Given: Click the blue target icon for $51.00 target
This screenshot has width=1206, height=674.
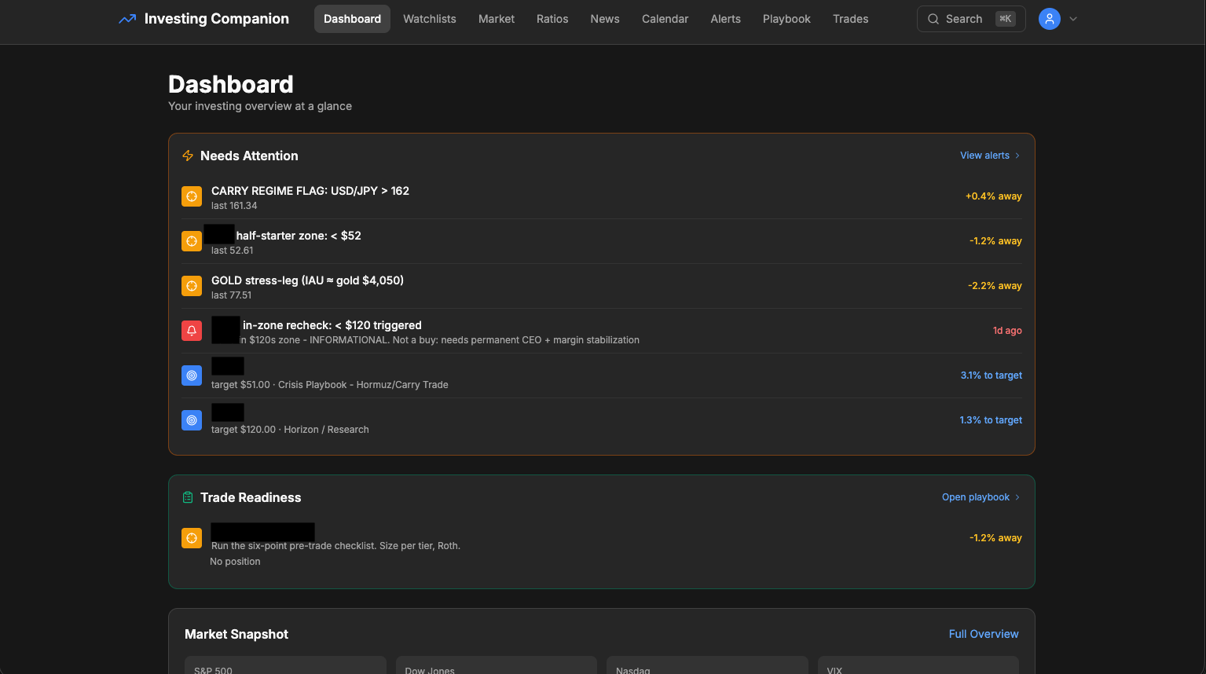Looking at the screenshot, I should 192,375.
